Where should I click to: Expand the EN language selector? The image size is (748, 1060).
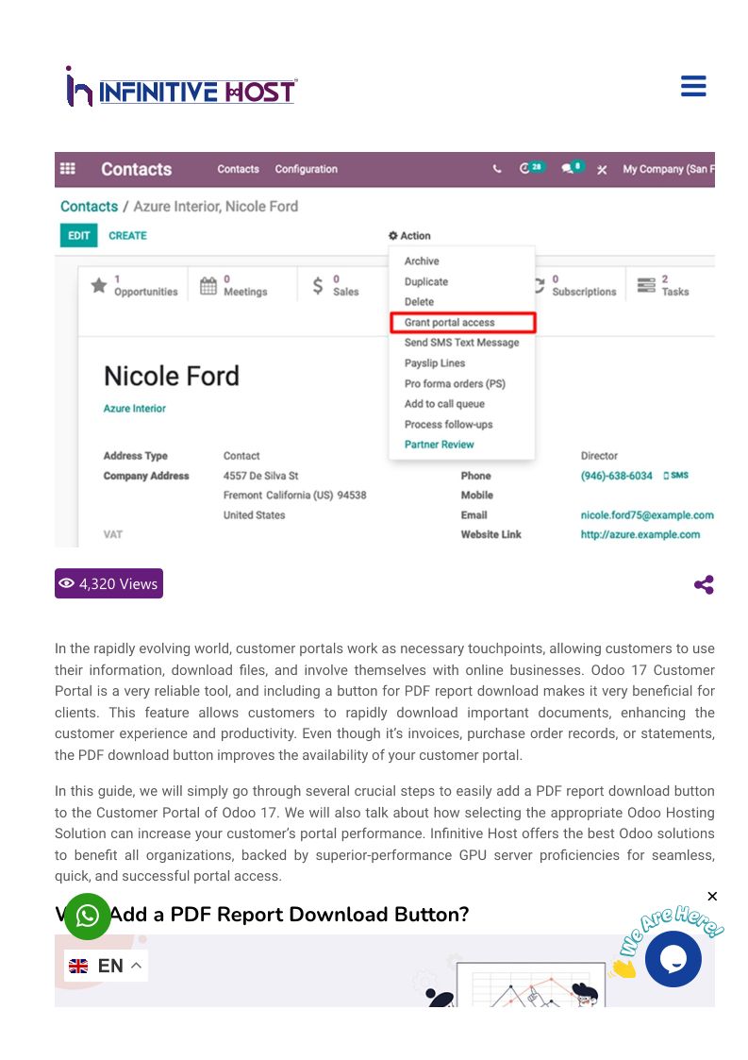[107, 966]
